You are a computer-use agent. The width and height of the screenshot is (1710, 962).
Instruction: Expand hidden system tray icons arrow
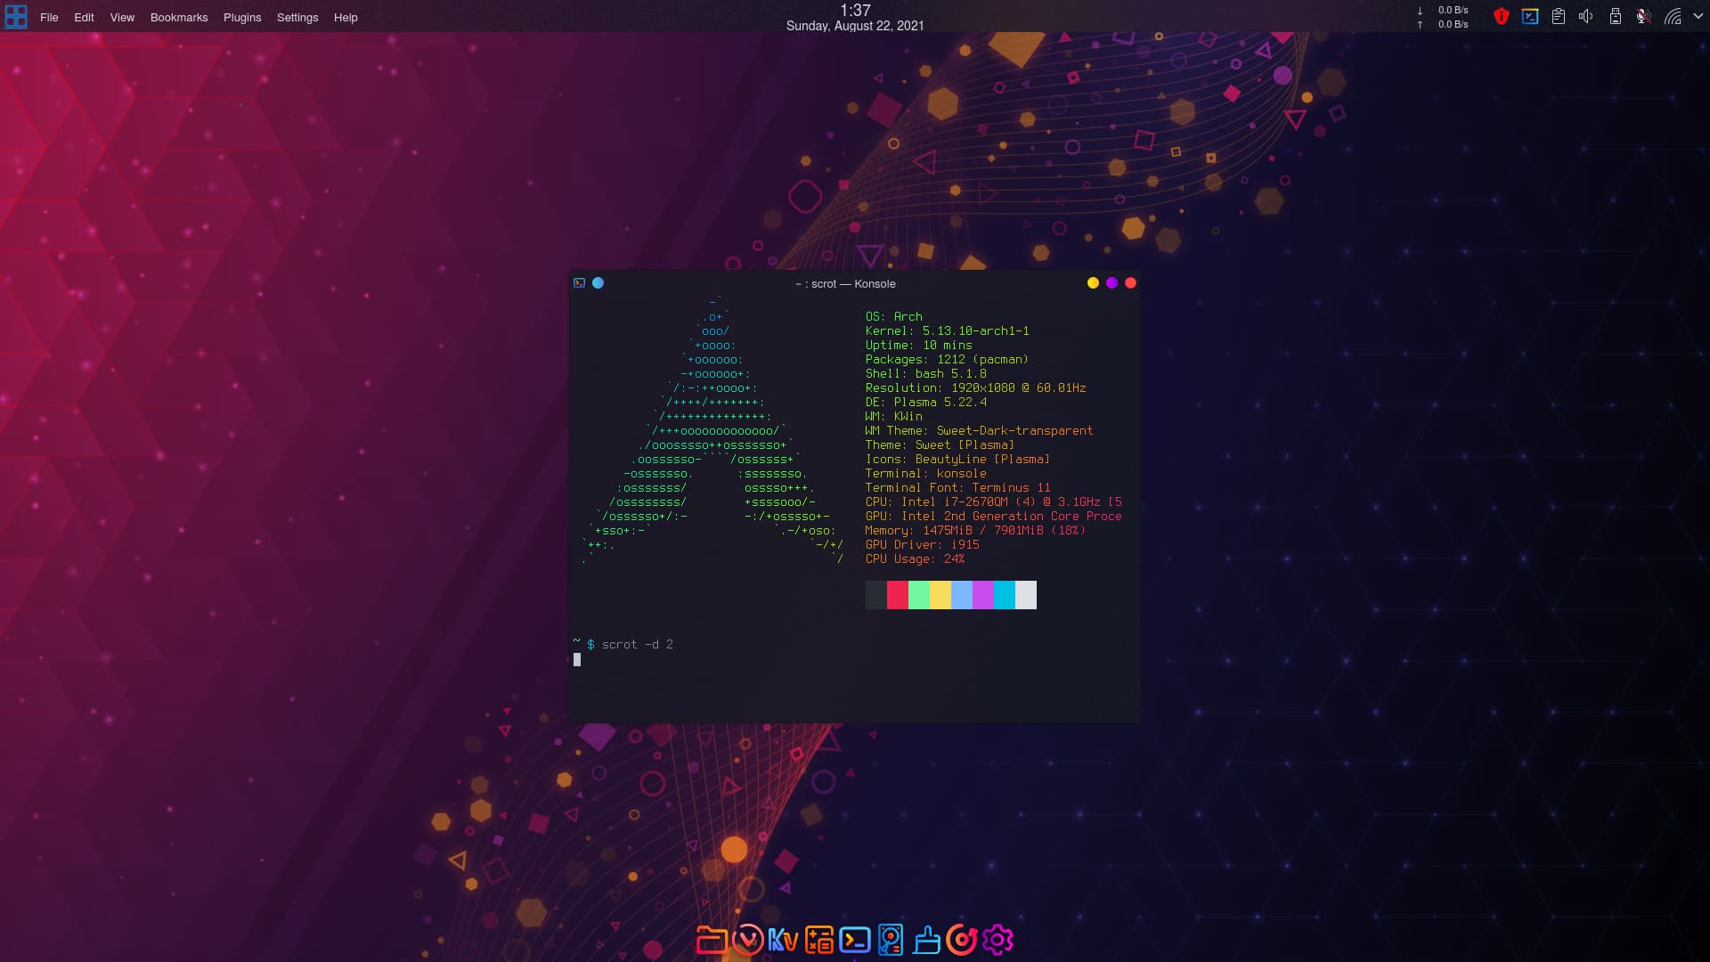(1698, 16)
